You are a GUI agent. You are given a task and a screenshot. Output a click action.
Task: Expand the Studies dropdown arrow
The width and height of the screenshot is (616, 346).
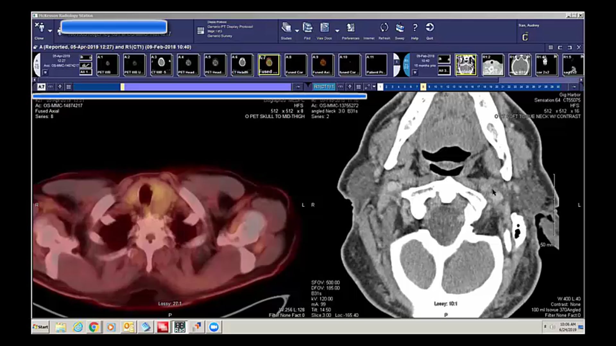pos(297,30)
